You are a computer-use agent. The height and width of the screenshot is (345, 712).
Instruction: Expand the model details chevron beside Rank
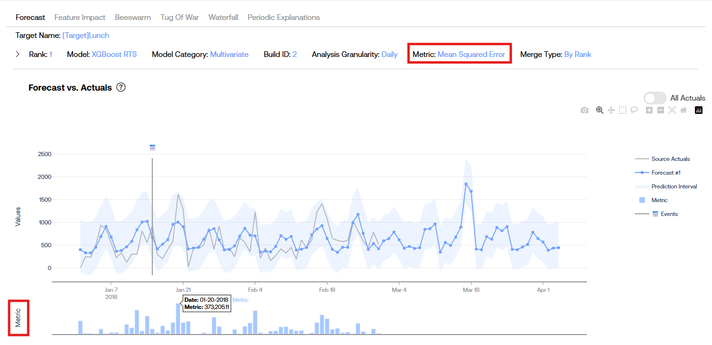(x=18, y=54)
